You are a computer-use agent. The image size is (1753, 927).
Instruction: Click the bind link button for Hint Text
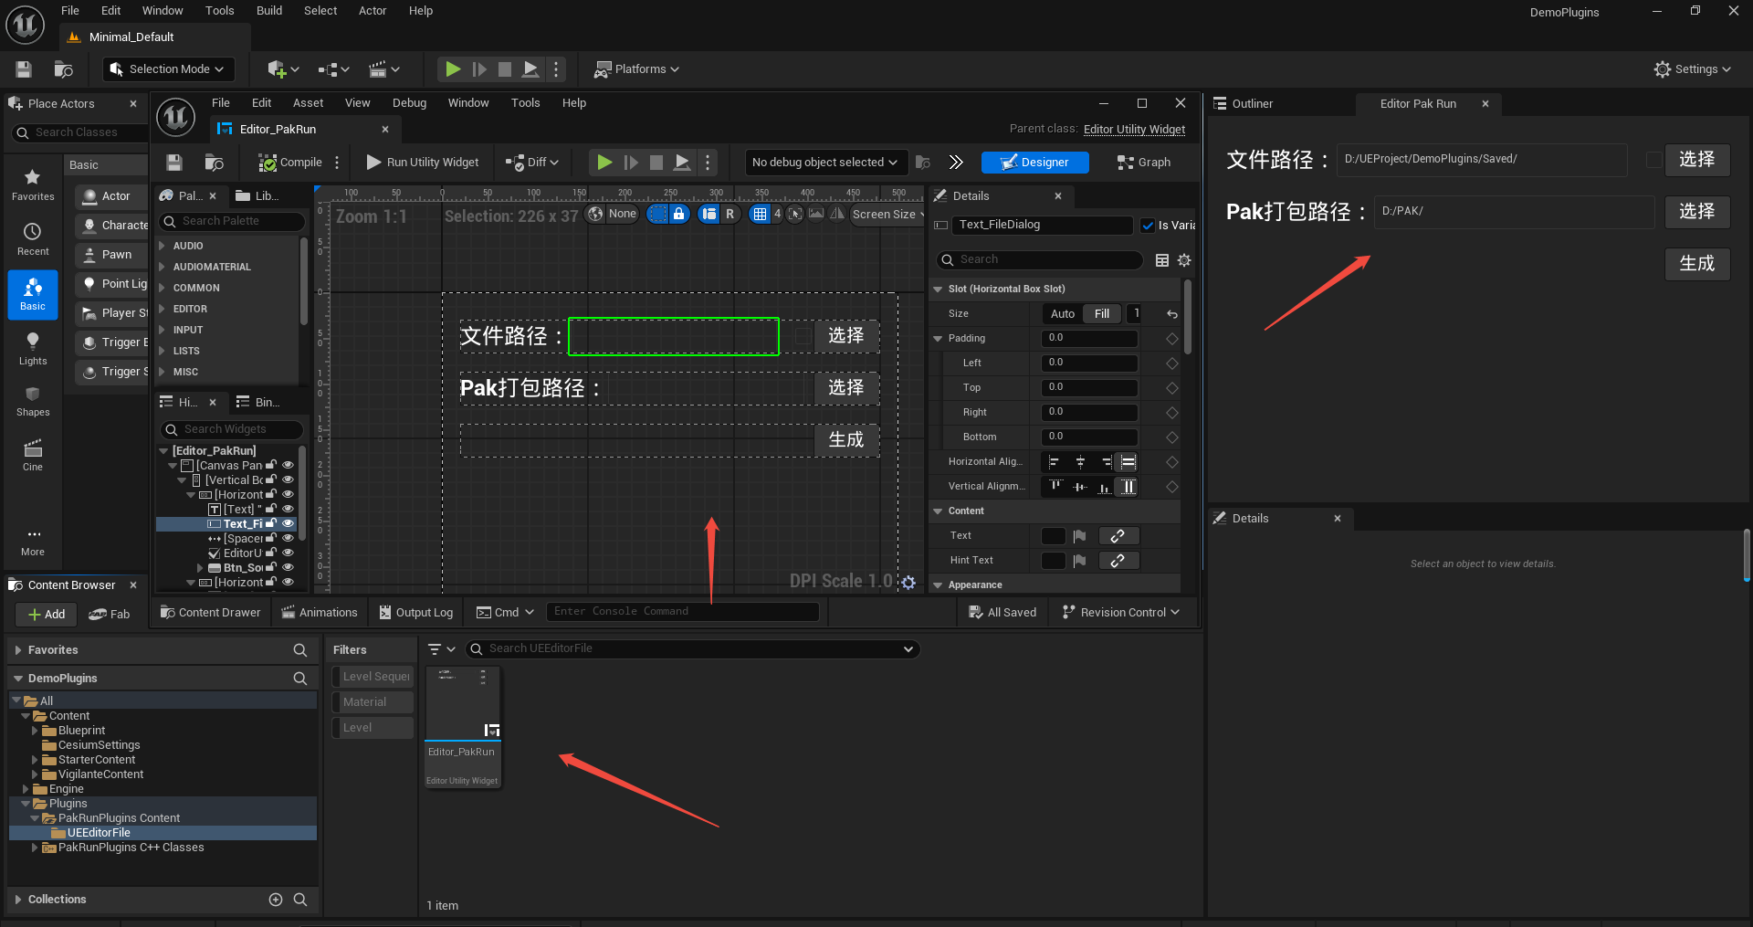[x=1118, y=561]
